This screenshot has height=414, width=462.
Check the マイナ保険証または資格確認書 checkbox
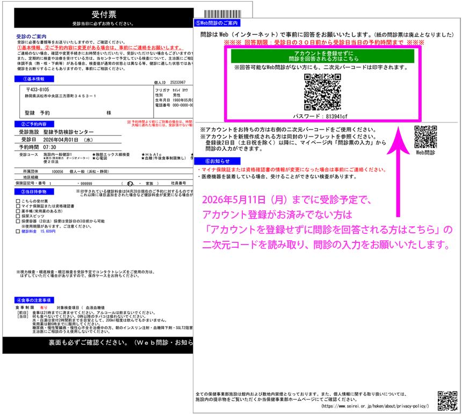(18, 206)
